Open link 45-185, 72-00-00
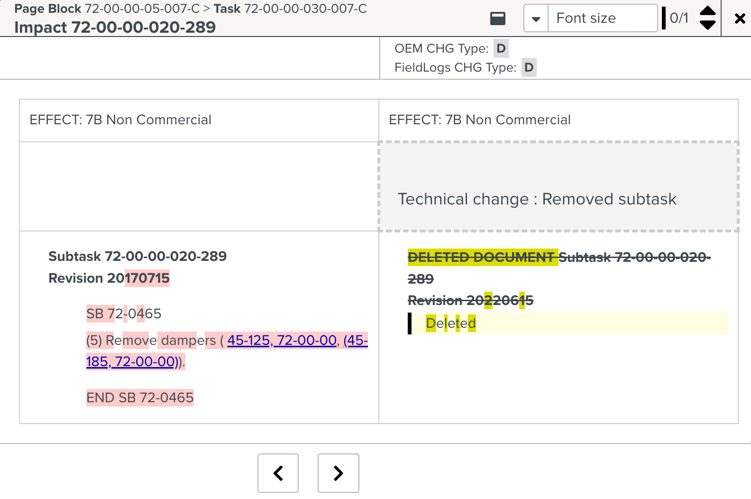 (227, 351)
